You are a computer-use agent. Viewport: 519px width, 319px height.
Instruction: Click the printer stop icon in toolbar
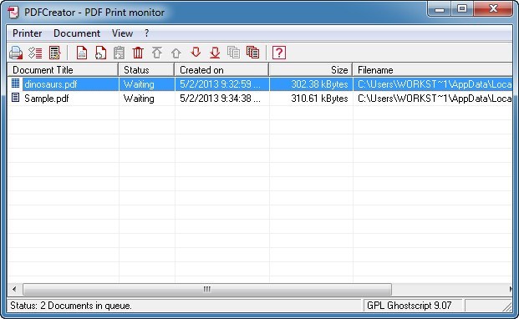[x=16, y=53]
